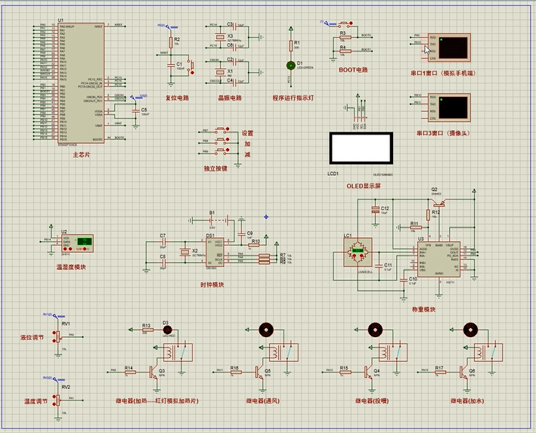Click the green LED D1 indicator
This screenshot has width=536, height=433.
click(289, 66)
